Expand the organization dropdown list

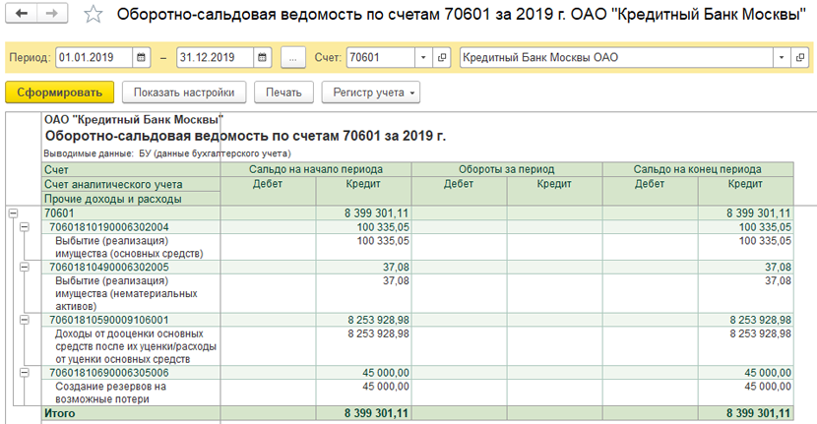tap(784, 58)
